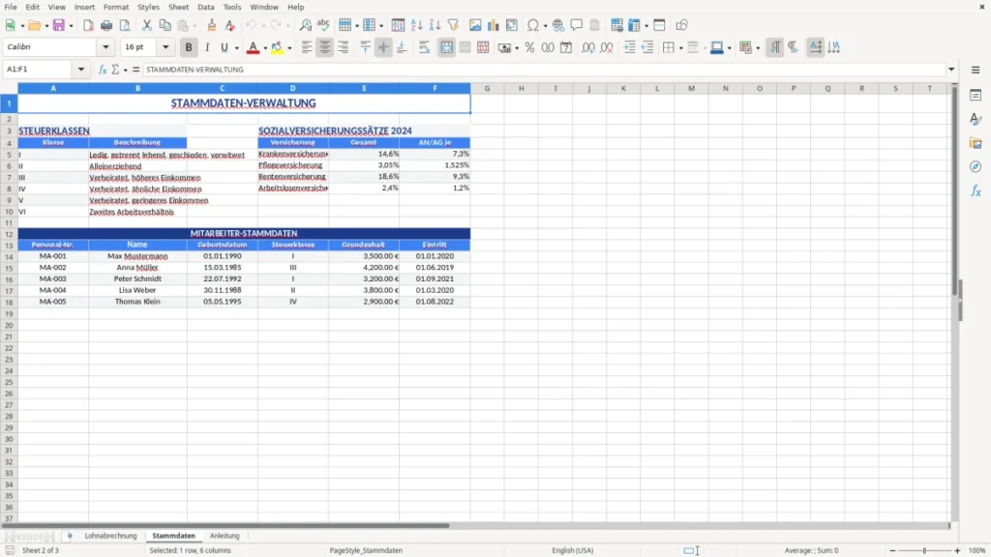Toggle Wrap Text button

tap(424, 47)
